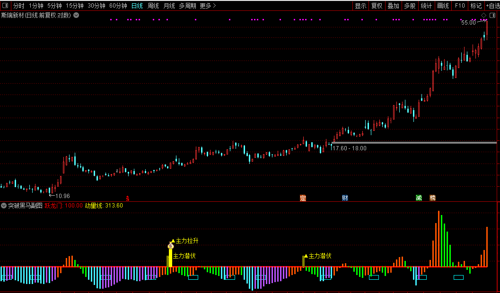The image size is (500, 293).
Task: Click the 17.60 - 18.00 price range label
Action: [x=350, y=148]
